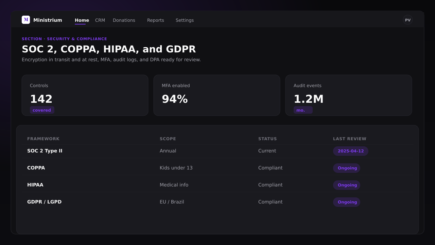This screenshot has width=435, height=245.
Task: Click the Ongoing pill in COPPA row
Action: point(347,168)
